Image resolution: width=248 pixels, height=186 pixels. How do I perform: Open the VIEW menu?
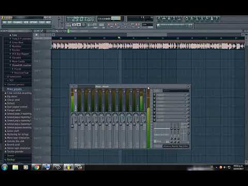click(x=26, y=22)
